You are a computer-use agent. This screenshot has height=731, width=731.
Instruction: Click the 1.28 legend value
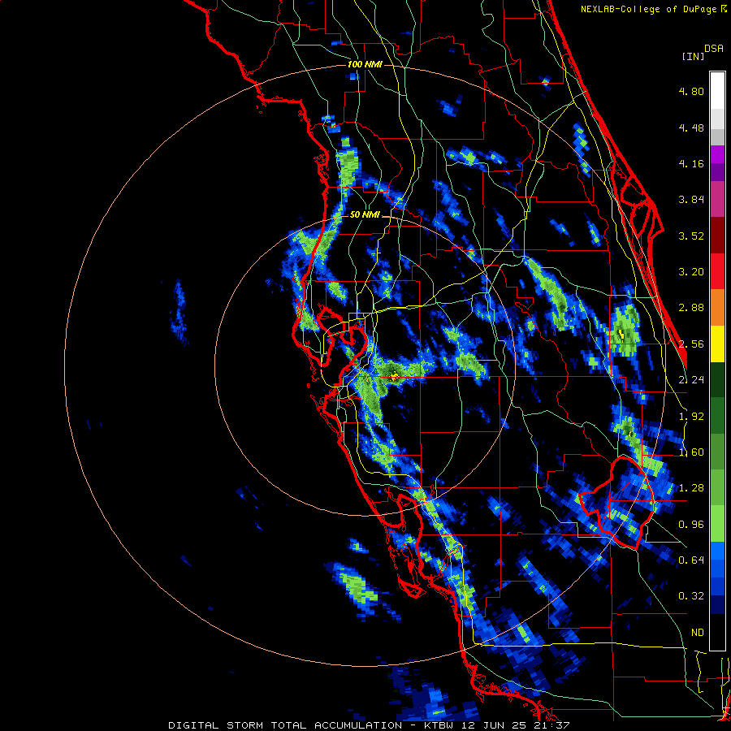coord(691,488)
